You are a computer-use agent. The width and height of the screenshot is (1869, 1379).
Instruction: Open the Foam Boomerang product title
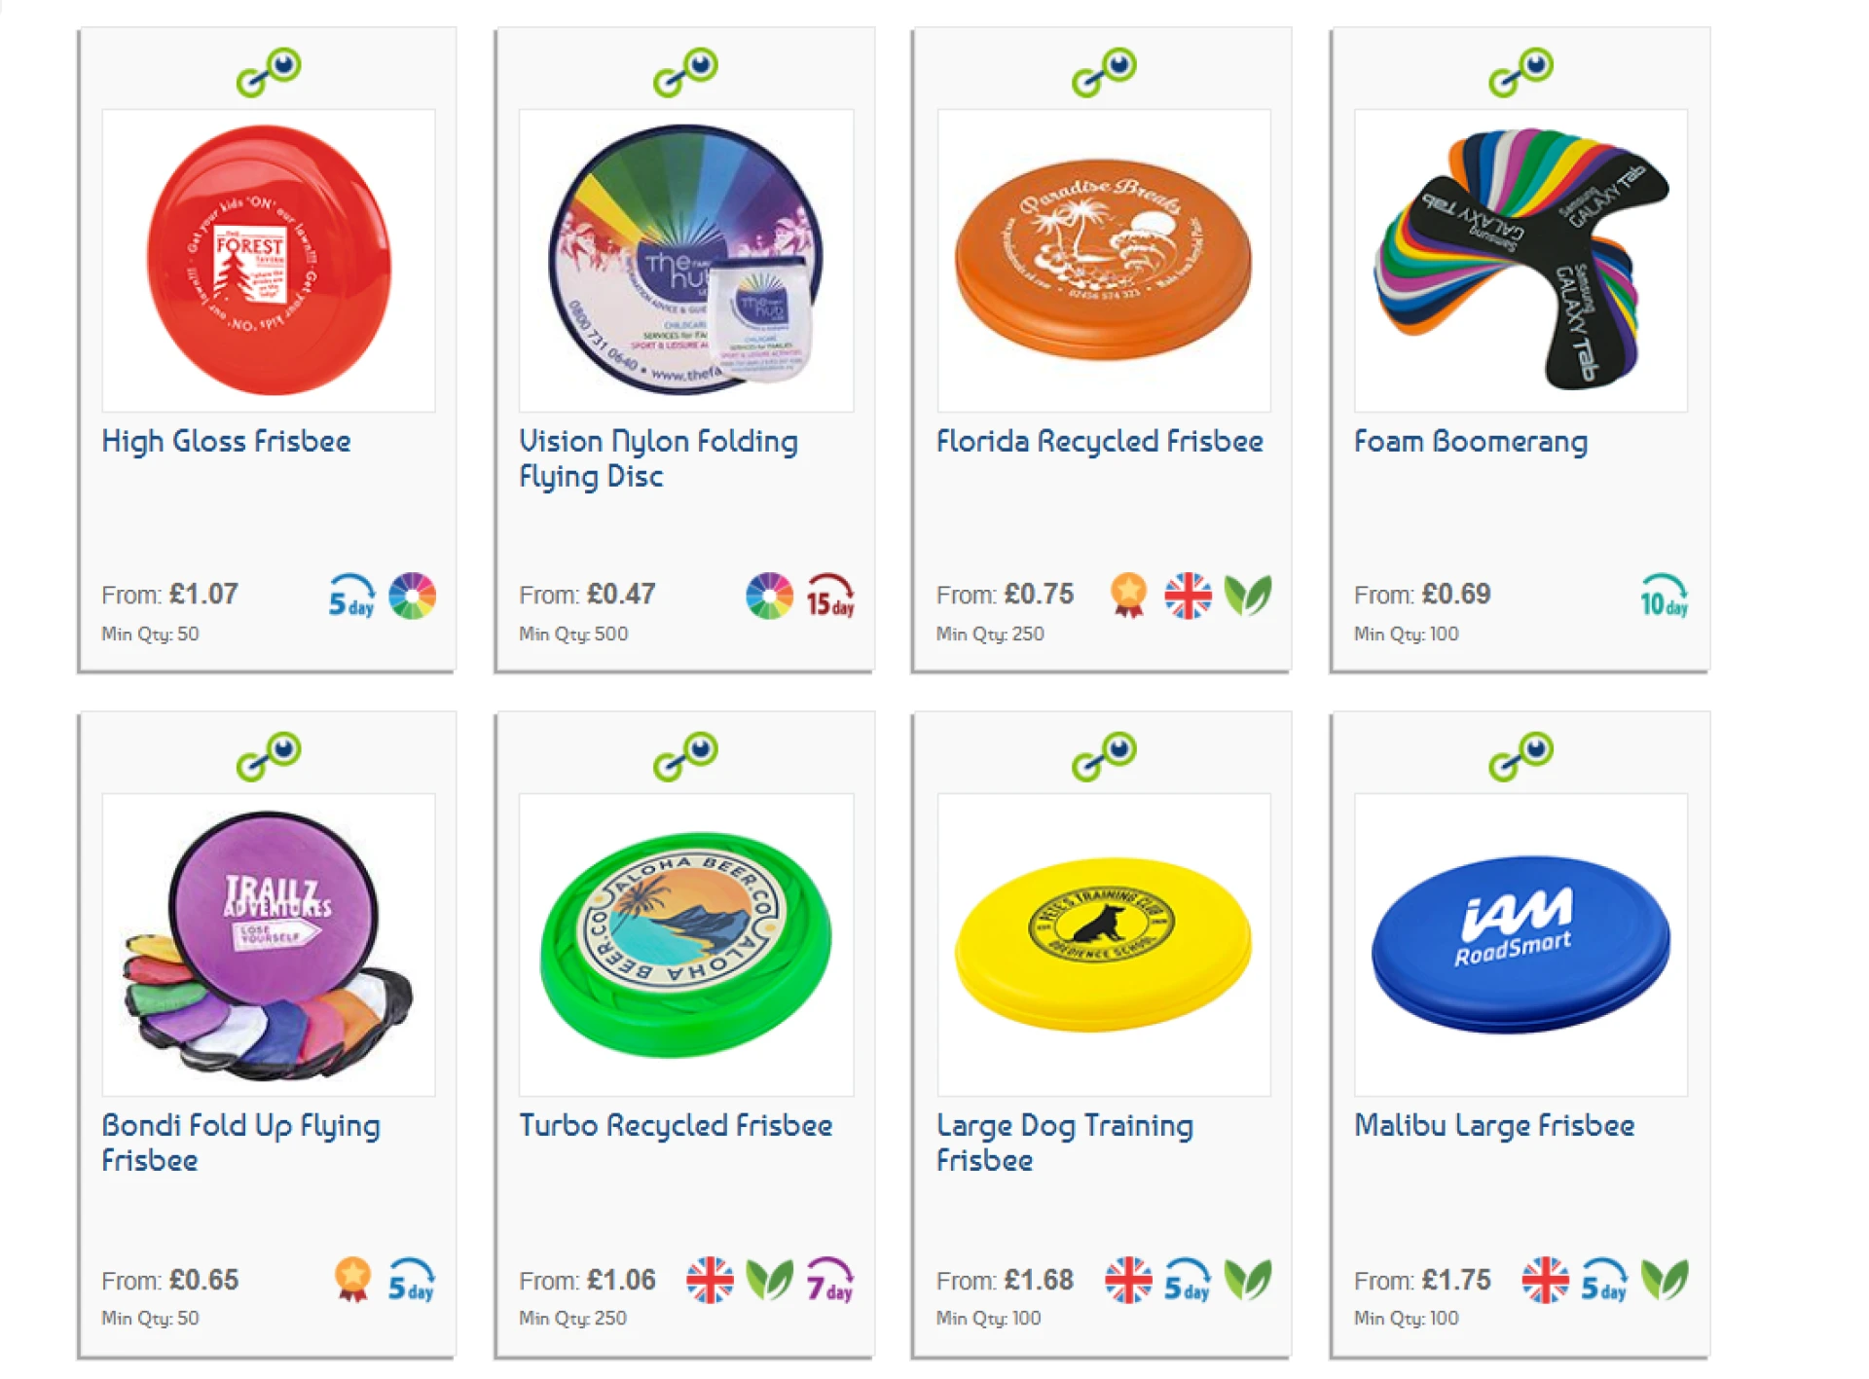(1470, 442)
